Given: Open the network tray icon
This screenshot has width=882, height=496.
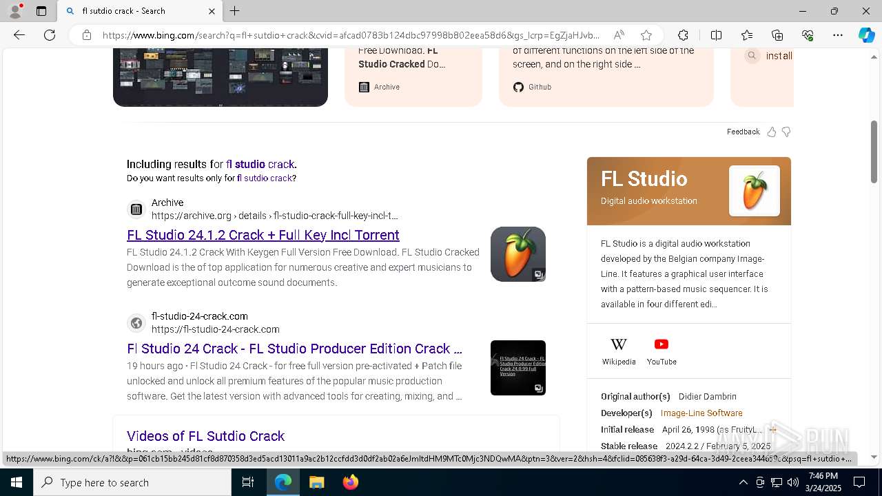Looking at the screenshot, I should pyautogui.click(x=777, y=482).
